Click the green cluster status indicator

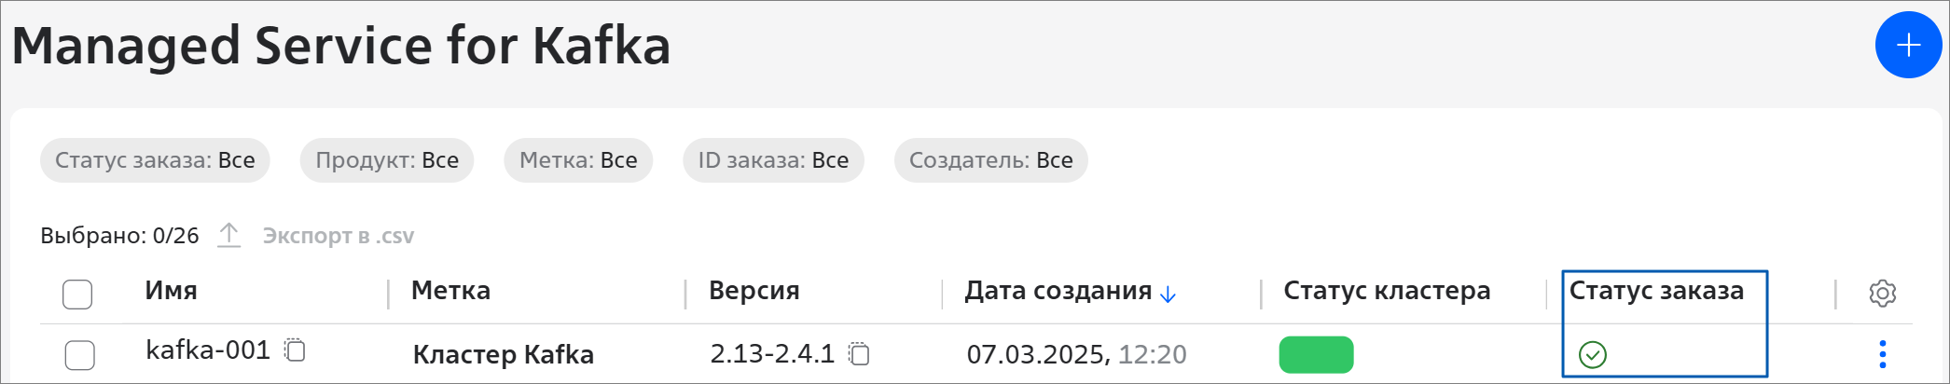pos(1316,354)
